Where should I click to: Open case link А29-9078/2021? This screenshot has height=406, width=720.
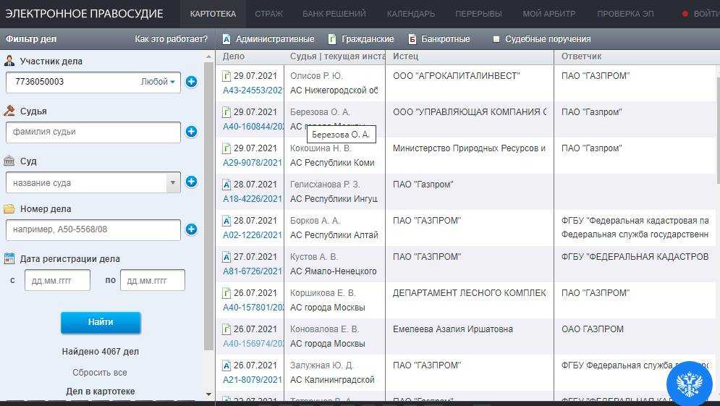(x=253, y=163)
